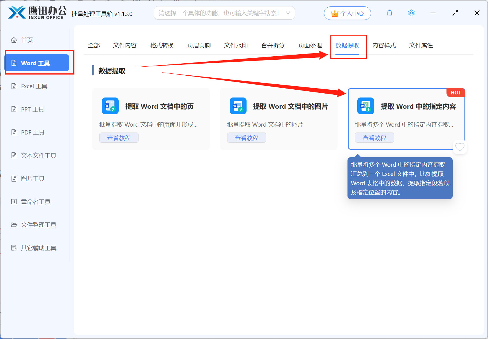This screenshot has height=339, width=488.
Task: Expand the function search dropdown arrow
Action: (x=288, y=13)
